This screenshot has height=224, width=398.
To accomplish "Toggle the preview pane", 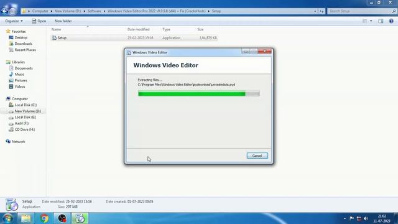I will coord(381,21).
